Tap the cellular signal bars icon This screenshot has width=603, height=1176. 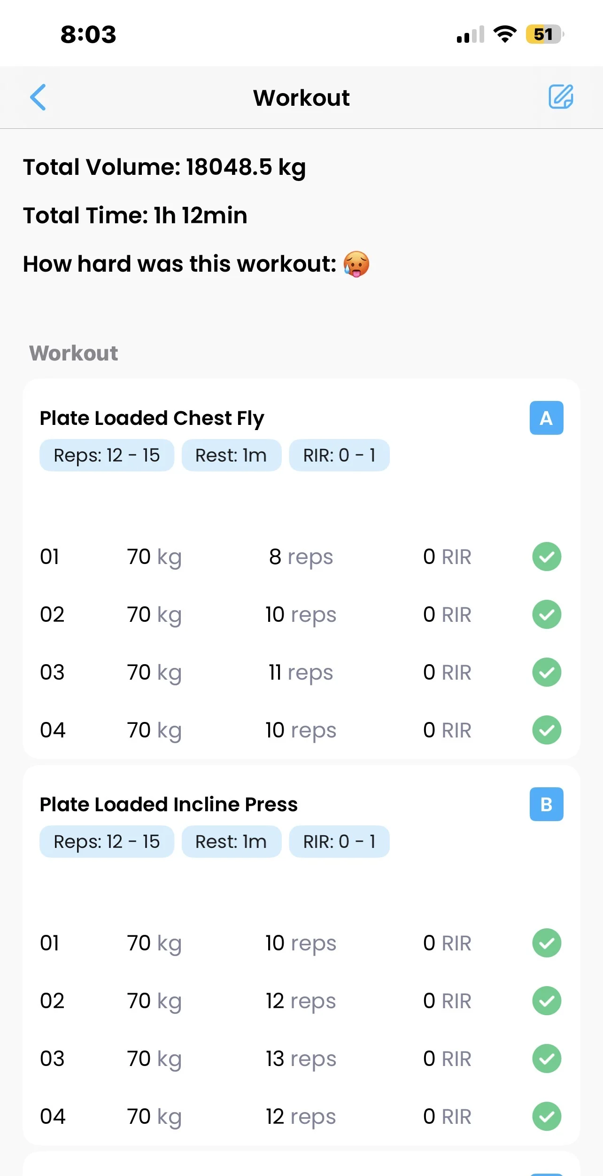(470, 35)
